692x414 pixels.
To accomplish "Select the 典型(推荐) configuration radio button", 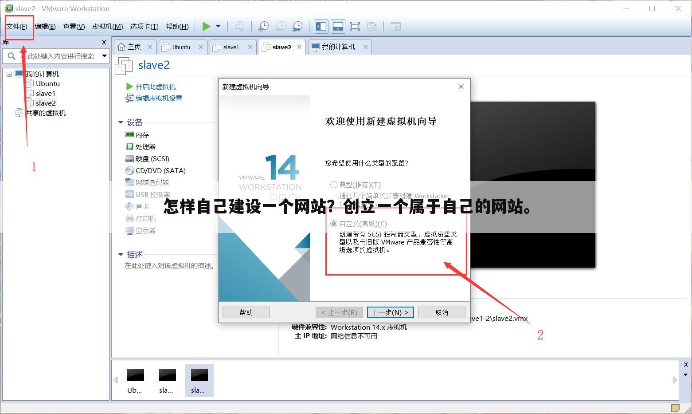I will pos(334,185).
